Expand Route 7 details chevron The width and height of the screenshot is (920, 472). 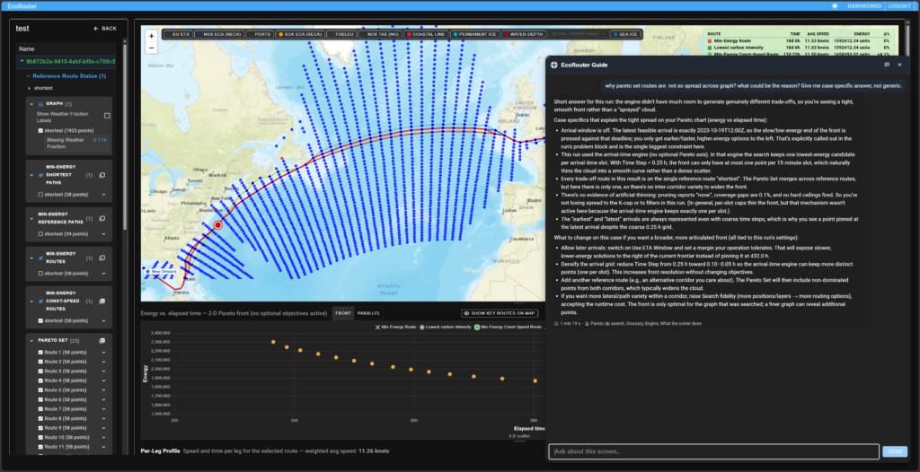click(x=103, y=408)
